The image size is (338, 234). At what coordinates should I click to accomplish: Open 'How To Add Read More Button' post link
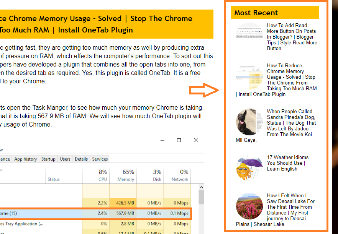tap(292, 37)
